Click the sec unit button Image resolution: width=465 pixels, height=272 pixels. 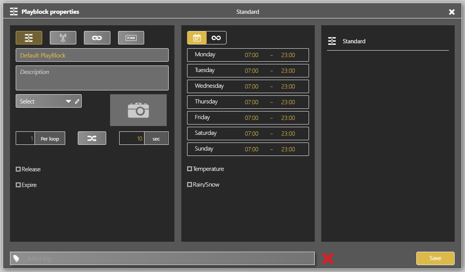pyautogui.click(x=156, y=138)
